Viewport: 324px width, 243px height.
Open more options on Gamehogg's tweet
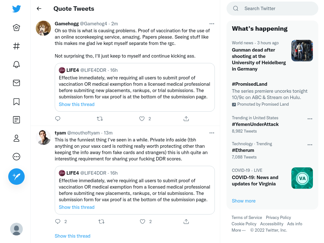pos(212,24)
